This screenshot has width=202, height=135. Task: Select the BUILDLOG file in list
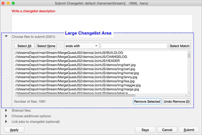(65, 53)
